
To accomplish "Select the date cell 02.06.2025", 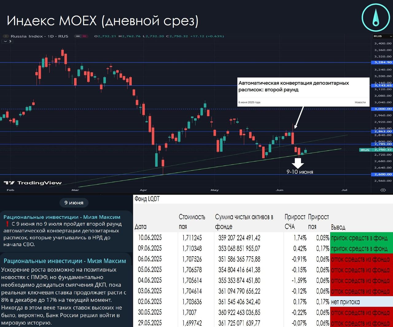I will 150,302.
